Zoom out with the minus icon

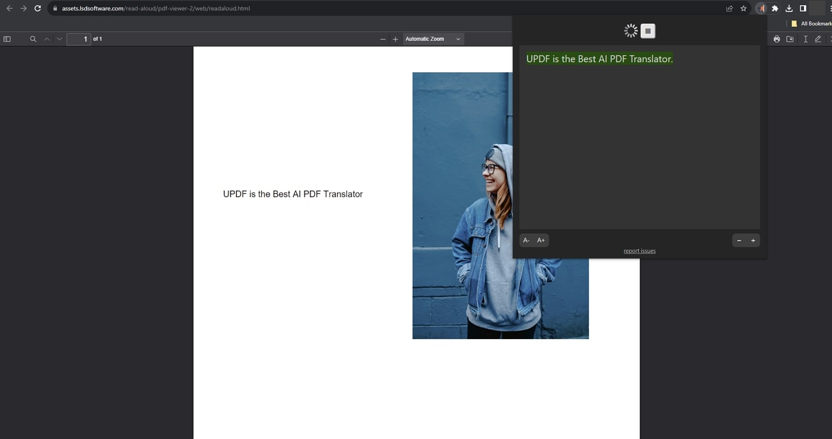pos(383,39)
